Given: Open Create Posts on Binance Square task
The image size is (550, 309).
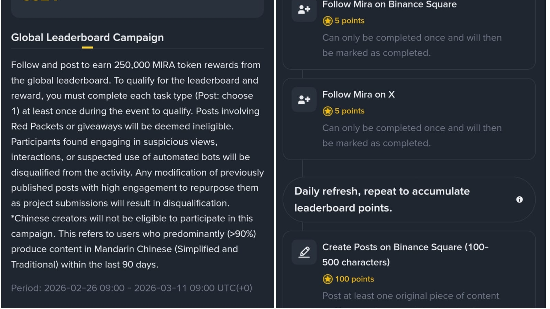Looking at the screenshot, I should [405, 255].
